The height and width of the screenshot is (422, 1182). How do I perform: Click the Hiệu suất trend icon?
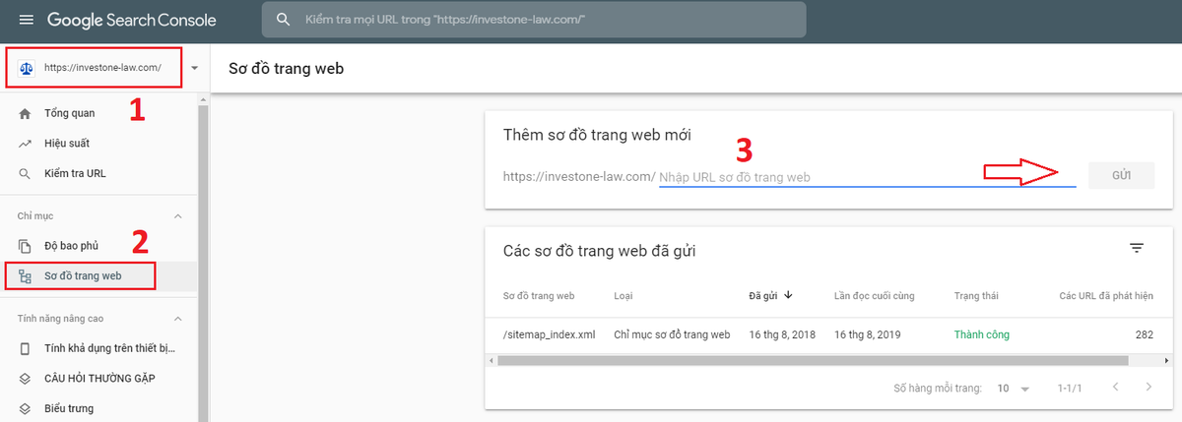pyautogui.click(x=26, y=144)
